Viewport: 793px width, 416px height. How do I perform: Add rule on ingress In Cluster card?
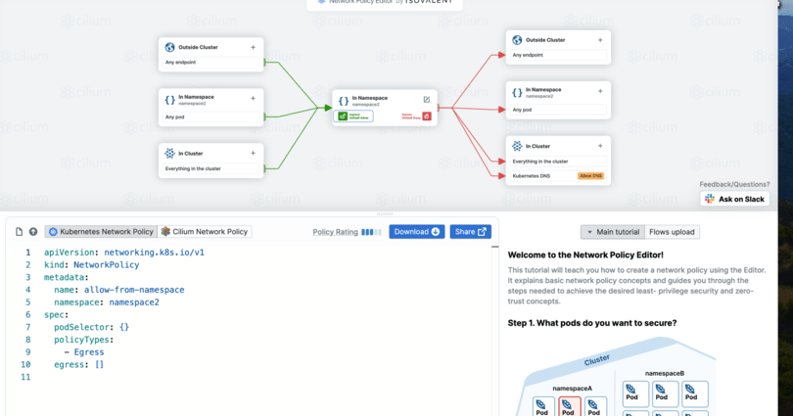pyautogui.click(x=253, y=153)
